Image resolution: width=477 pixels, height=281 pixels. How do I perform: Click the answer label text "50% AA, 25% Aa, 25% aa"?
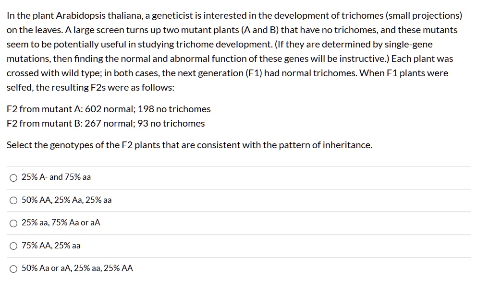67,200
